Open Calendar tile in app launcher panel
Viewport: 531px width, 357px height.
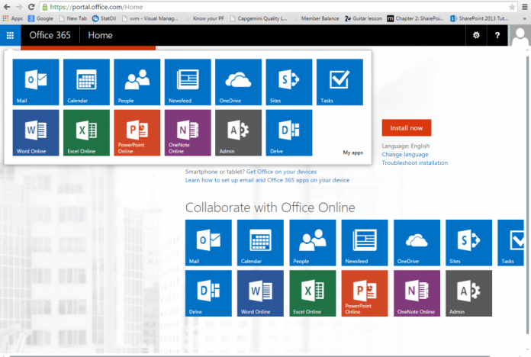[86, 82]
